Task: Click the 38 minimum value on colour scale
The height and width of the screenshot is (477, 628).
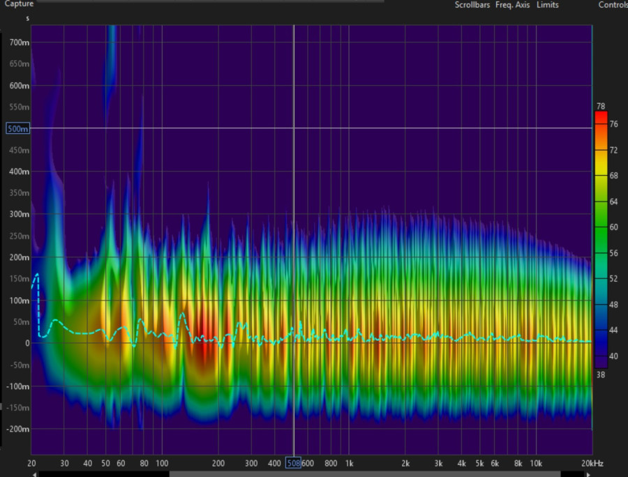Action: 601,375
